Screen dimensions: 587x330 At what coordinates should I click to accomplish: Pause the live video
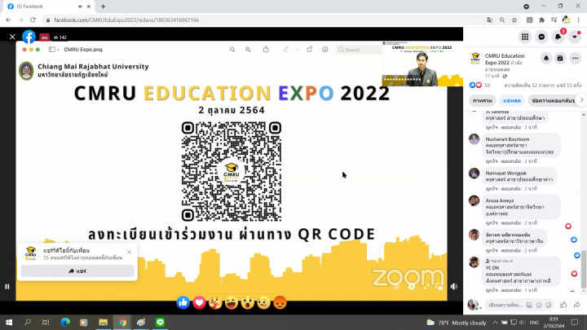(7, 287)
